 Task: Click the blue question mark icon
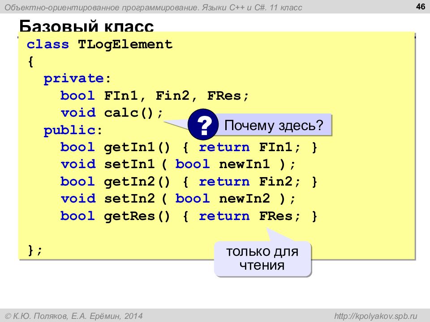click(x=203, y=125)
